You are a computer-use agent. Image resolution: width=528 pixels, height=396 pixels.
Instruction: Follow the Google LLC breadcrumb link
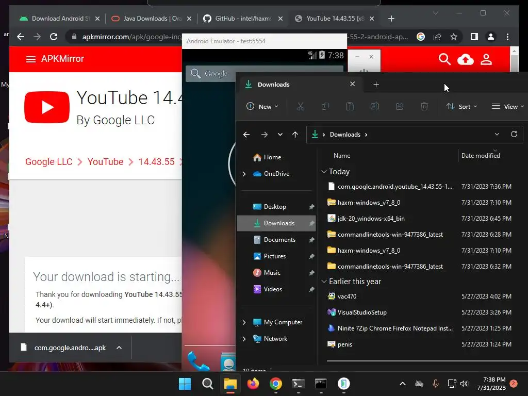(49, 162)
